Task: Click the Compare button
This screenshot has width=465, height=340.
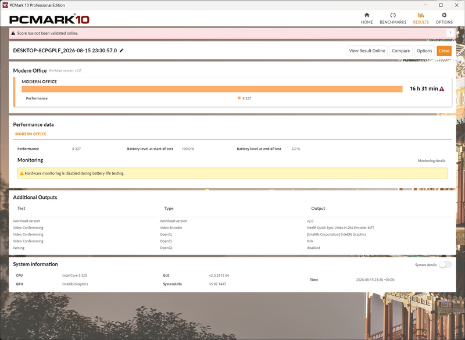Action: pyautogui.click(x=400, y=51)
